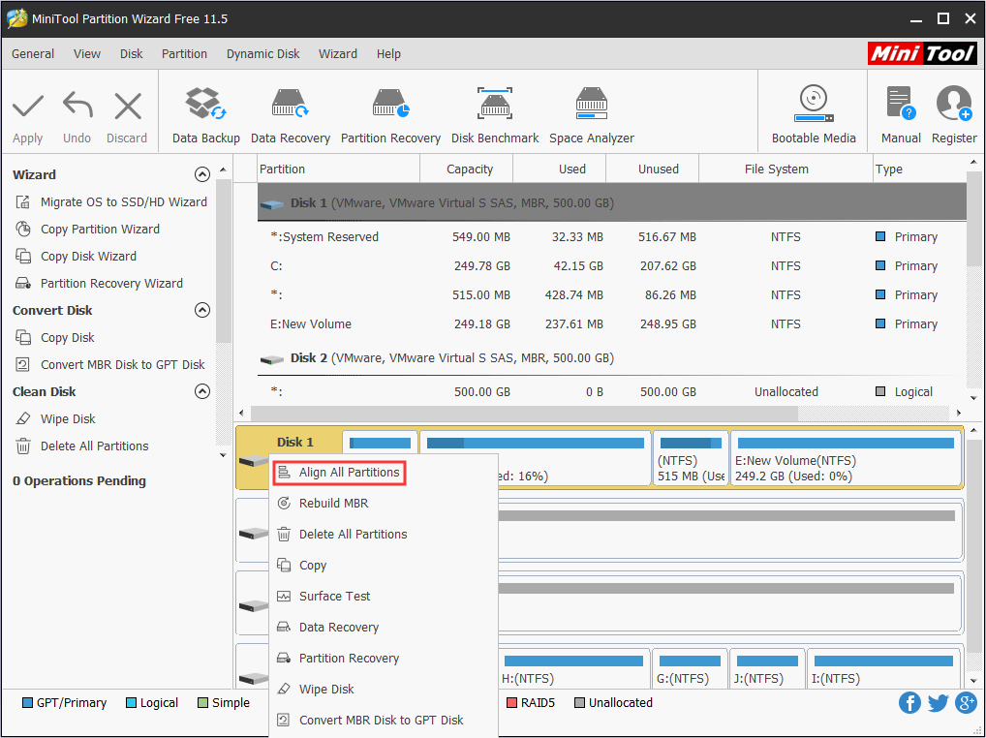The height and width of the screenshot is (738, 986).
Task: Open the Partition menu
Action: click(x=184, y=54)
